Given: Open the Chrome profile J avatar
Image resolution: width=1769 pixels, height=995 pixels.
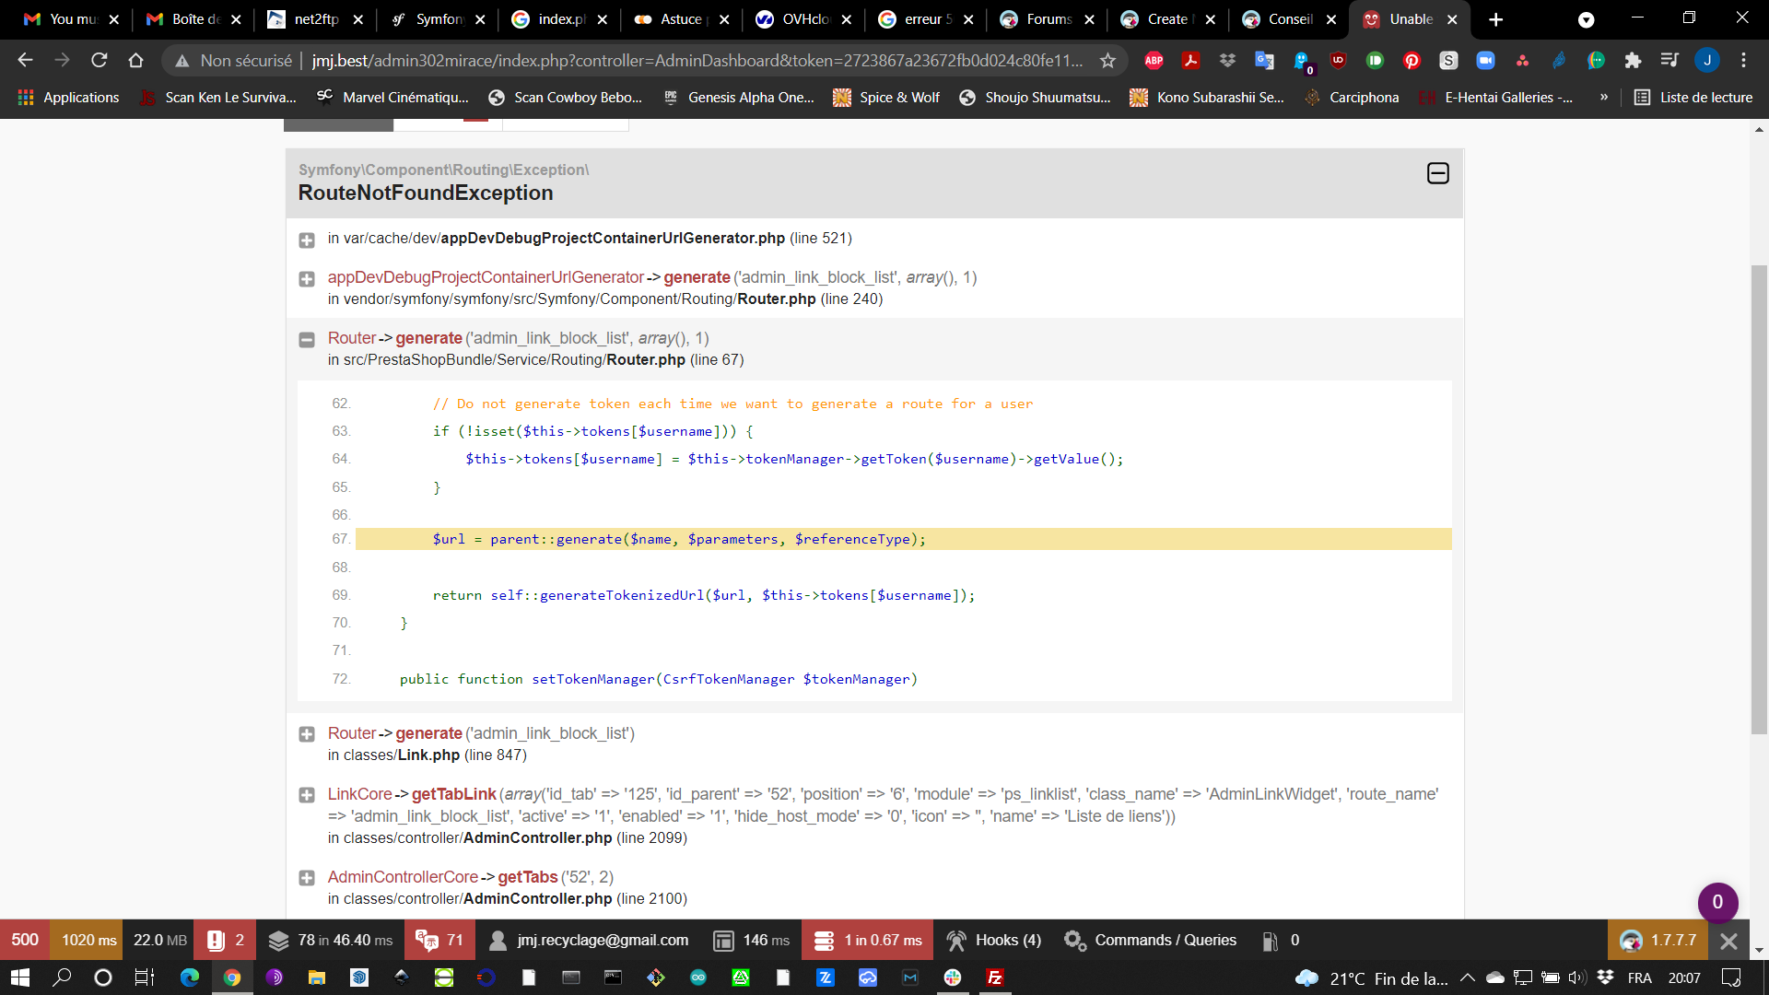Looking at the screenshot, I should click(x=1706, y=60).
